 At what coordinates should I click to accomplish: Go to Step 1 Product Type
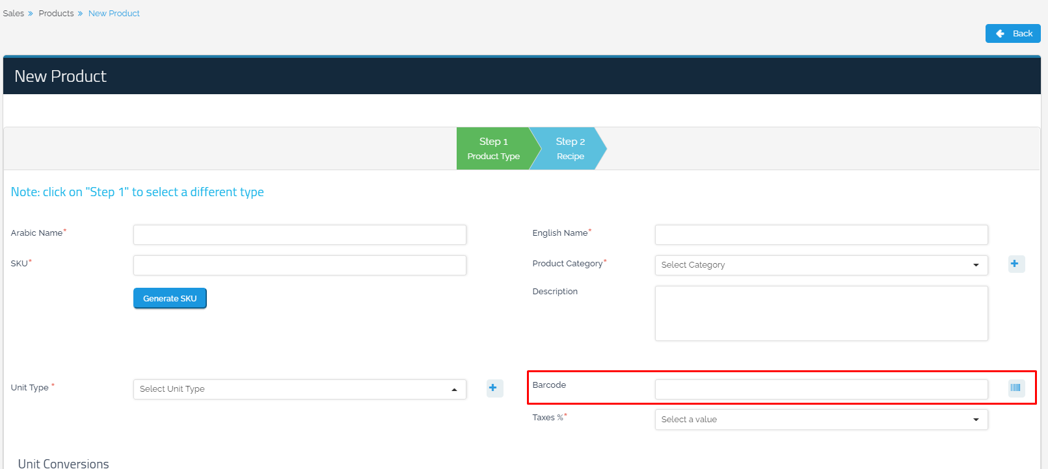(x=494, y=149)
